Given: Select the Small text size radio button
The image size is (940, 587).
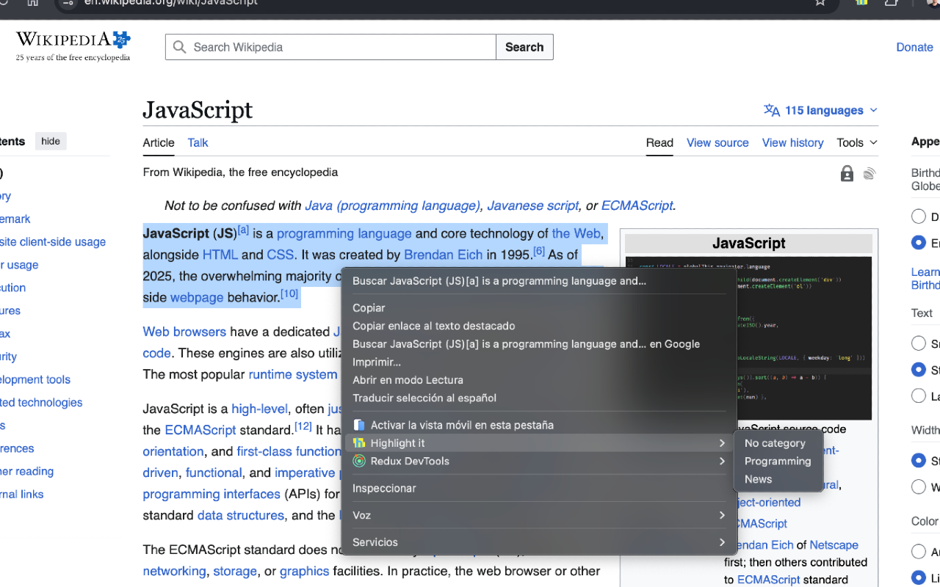Looking at the screenshot, I should pos(918,343).
